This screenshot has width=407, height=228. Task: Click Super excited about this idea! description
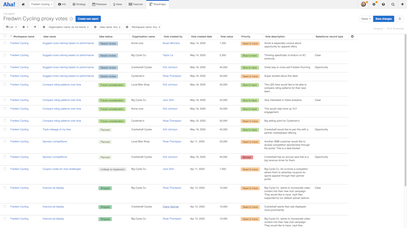point(281,76)
